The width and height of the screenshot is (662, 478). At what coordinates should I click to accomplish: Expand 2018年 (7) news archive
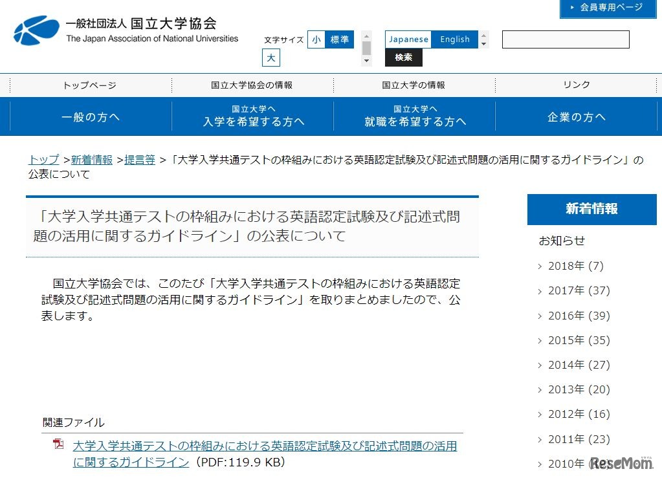(x=575, y=266)
